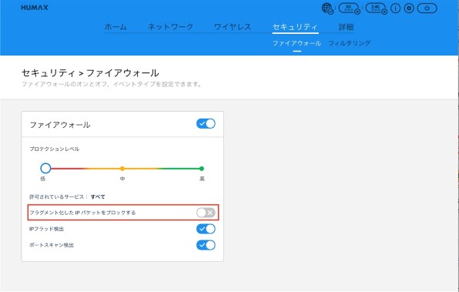Enable blocking fragmented IP packets toggle
The height and width of the screenshot is (292, 459).
point(206,213)
